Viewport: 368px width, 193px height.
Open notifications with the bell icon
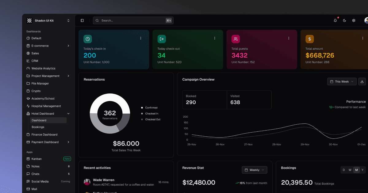point(335,20)
